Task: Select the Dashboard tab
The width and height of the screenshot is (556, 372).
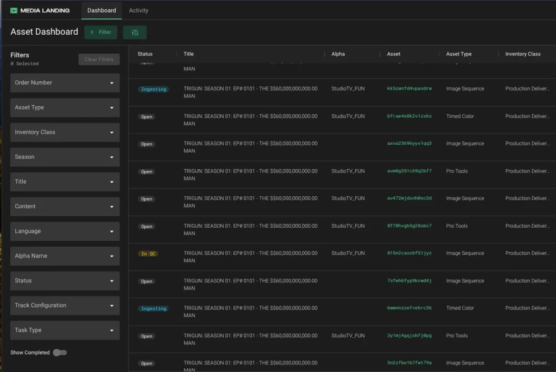Action: [102, 10]
